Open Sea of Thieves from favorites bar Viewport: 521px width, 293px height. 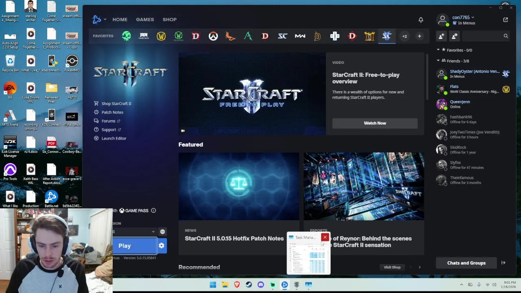pyautogui.click(x=127, y=36)
